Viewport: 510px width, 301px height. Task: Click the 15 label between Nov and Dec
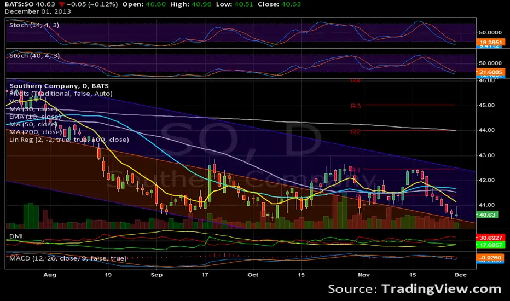(413, 275)
